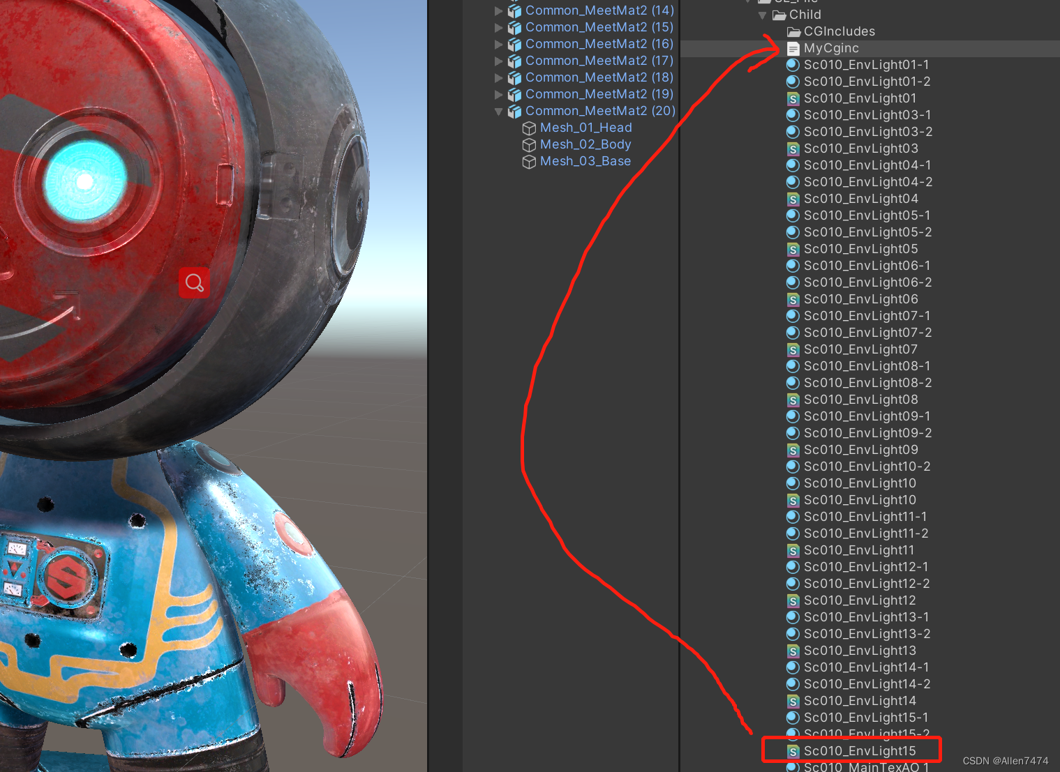
Task: Select Sc010_EnvLight09 shader
Action: click(861, 450)
